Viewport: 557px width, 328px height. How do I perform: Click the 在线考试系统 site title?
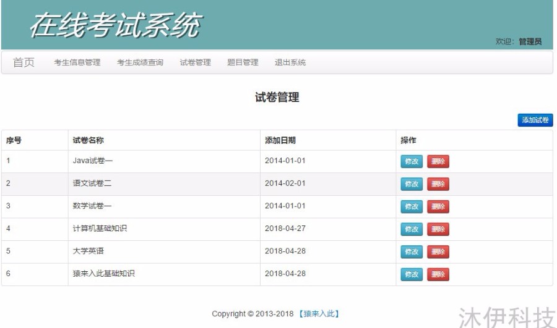[x=116, y=25]
